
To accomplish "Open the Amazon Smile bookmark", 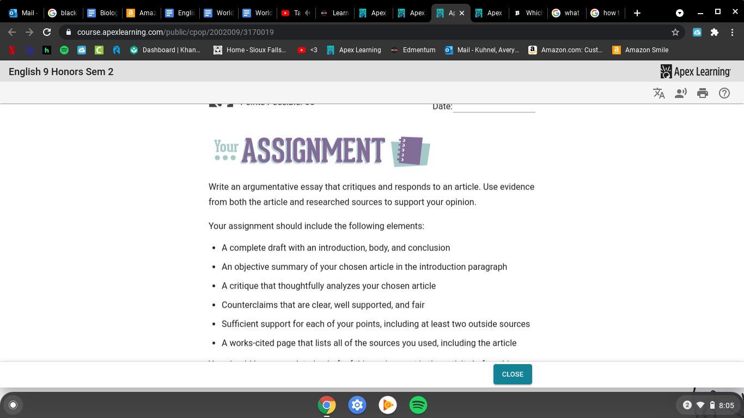I will click(x=641, y=50).
